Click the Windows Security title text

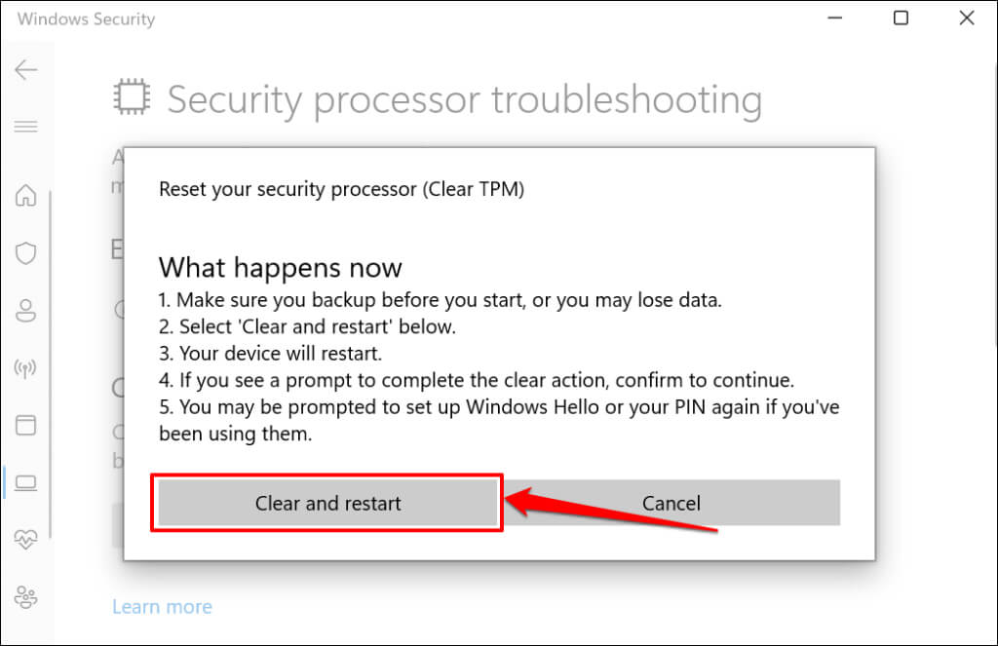(x=86, y=19)
